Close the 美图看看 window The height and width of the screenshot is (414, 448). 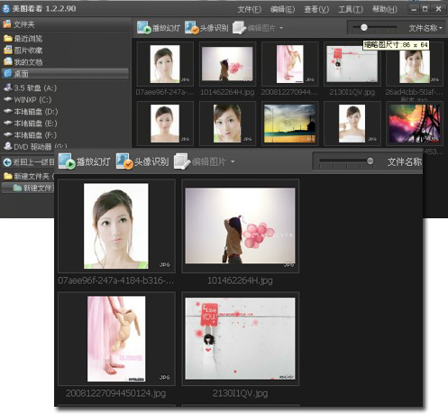(438, 9)
